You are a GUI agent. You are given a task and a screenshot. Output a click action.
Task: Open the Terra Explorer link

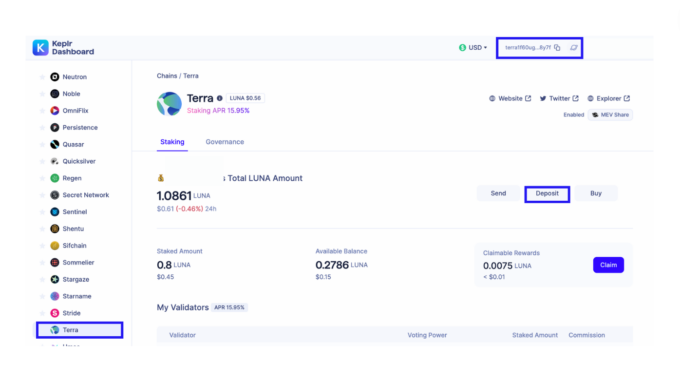pyautogui.click(x=609, y=98)
